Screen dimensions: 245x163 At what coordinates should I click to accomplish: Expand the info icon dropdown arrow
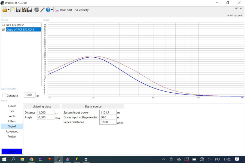(x=52, y=10)
